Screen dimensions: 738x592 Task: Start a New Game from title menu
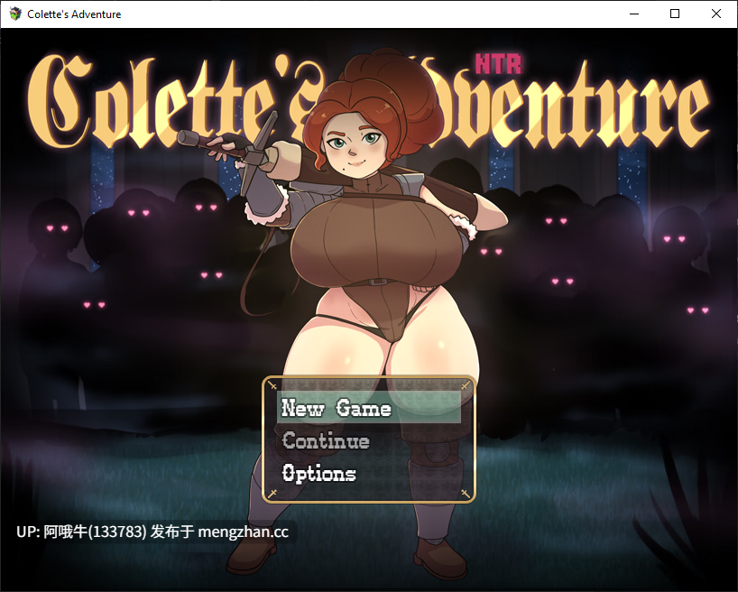coord(368,407)
